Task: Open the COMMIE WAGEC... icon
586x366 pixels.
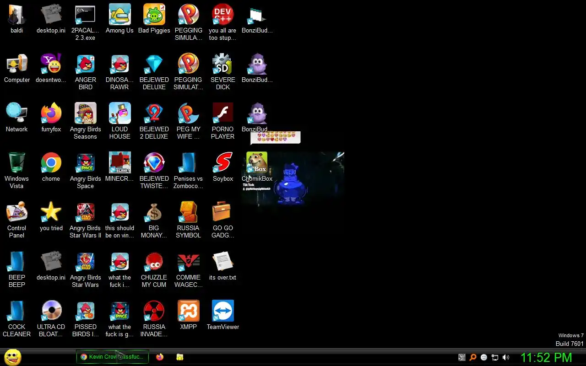Action: [x=188, y=262]
